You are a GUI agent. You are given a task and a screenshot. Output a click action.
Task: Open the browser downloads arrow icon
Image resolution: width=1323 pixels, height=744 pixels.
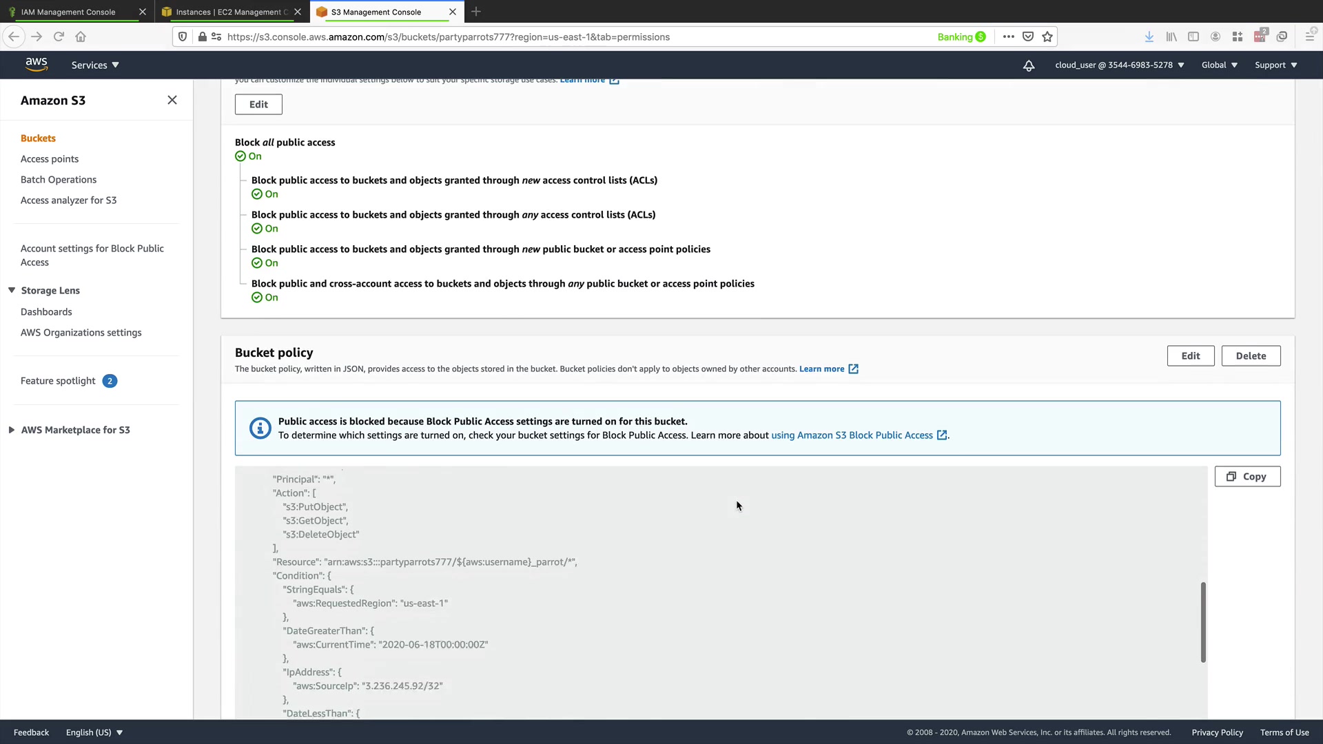click(x=1149, y=37)
